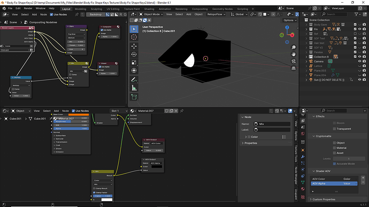Viewport: 369px width, 207px height.
Task: Click the Backdrop button in compositor
Action: click(x=96, y=14)
